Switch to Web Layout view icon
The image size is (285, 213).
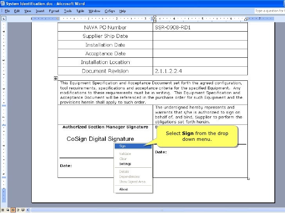click(8, 210)
